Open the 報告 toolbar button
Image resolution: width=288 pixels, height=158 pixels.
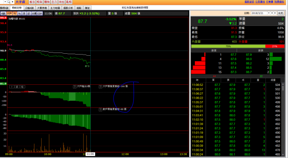pos(40,2)
